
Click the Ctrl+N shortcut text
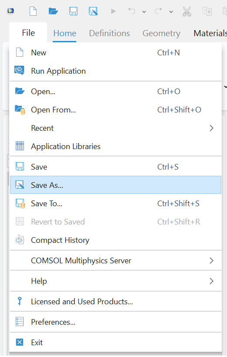(169, 53)
